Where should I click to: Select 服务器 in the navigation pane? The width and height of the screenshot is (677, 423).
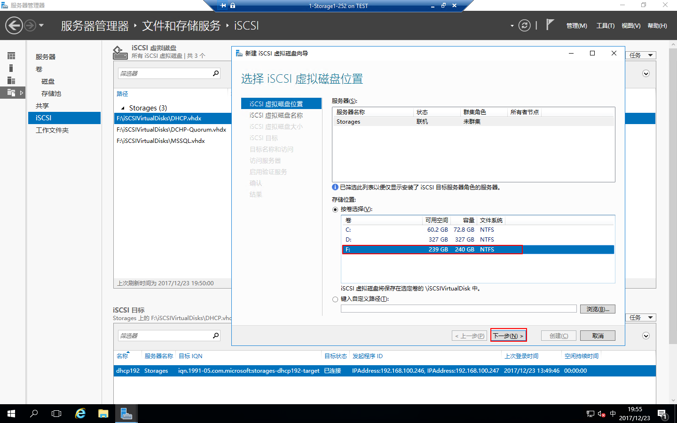[x=46, y=57]
